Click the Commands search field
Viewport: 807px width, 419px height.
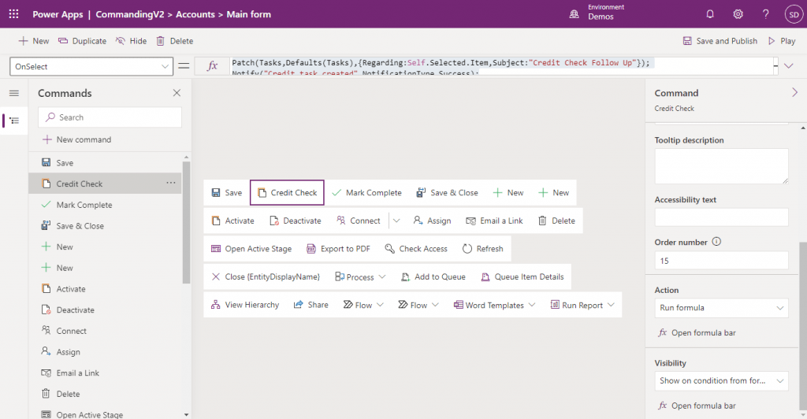tap(110, 117)
